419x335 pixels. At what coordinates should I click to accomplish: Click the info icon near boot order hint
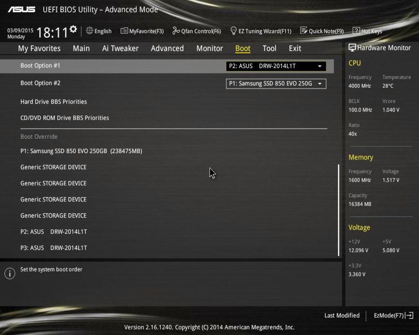coord(9,274)
